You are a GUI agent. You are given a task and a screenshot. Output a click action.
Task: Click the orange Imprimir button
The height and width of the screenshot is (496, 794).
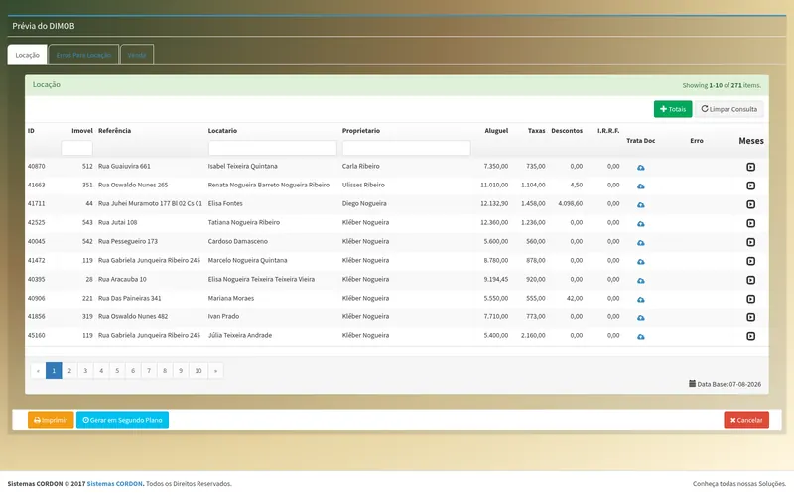51,420
